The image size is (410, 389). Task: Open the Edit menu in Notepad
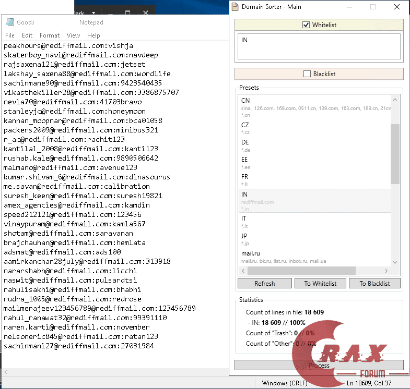tap(27, 35)
